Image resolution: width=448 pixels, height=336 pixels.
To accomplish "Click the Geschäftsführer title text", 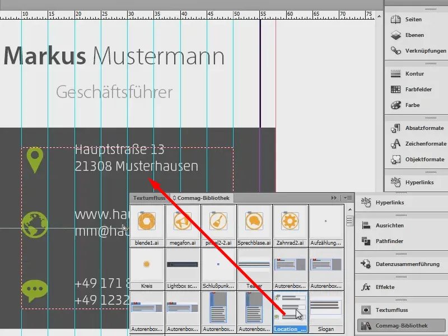I will 114,92.
